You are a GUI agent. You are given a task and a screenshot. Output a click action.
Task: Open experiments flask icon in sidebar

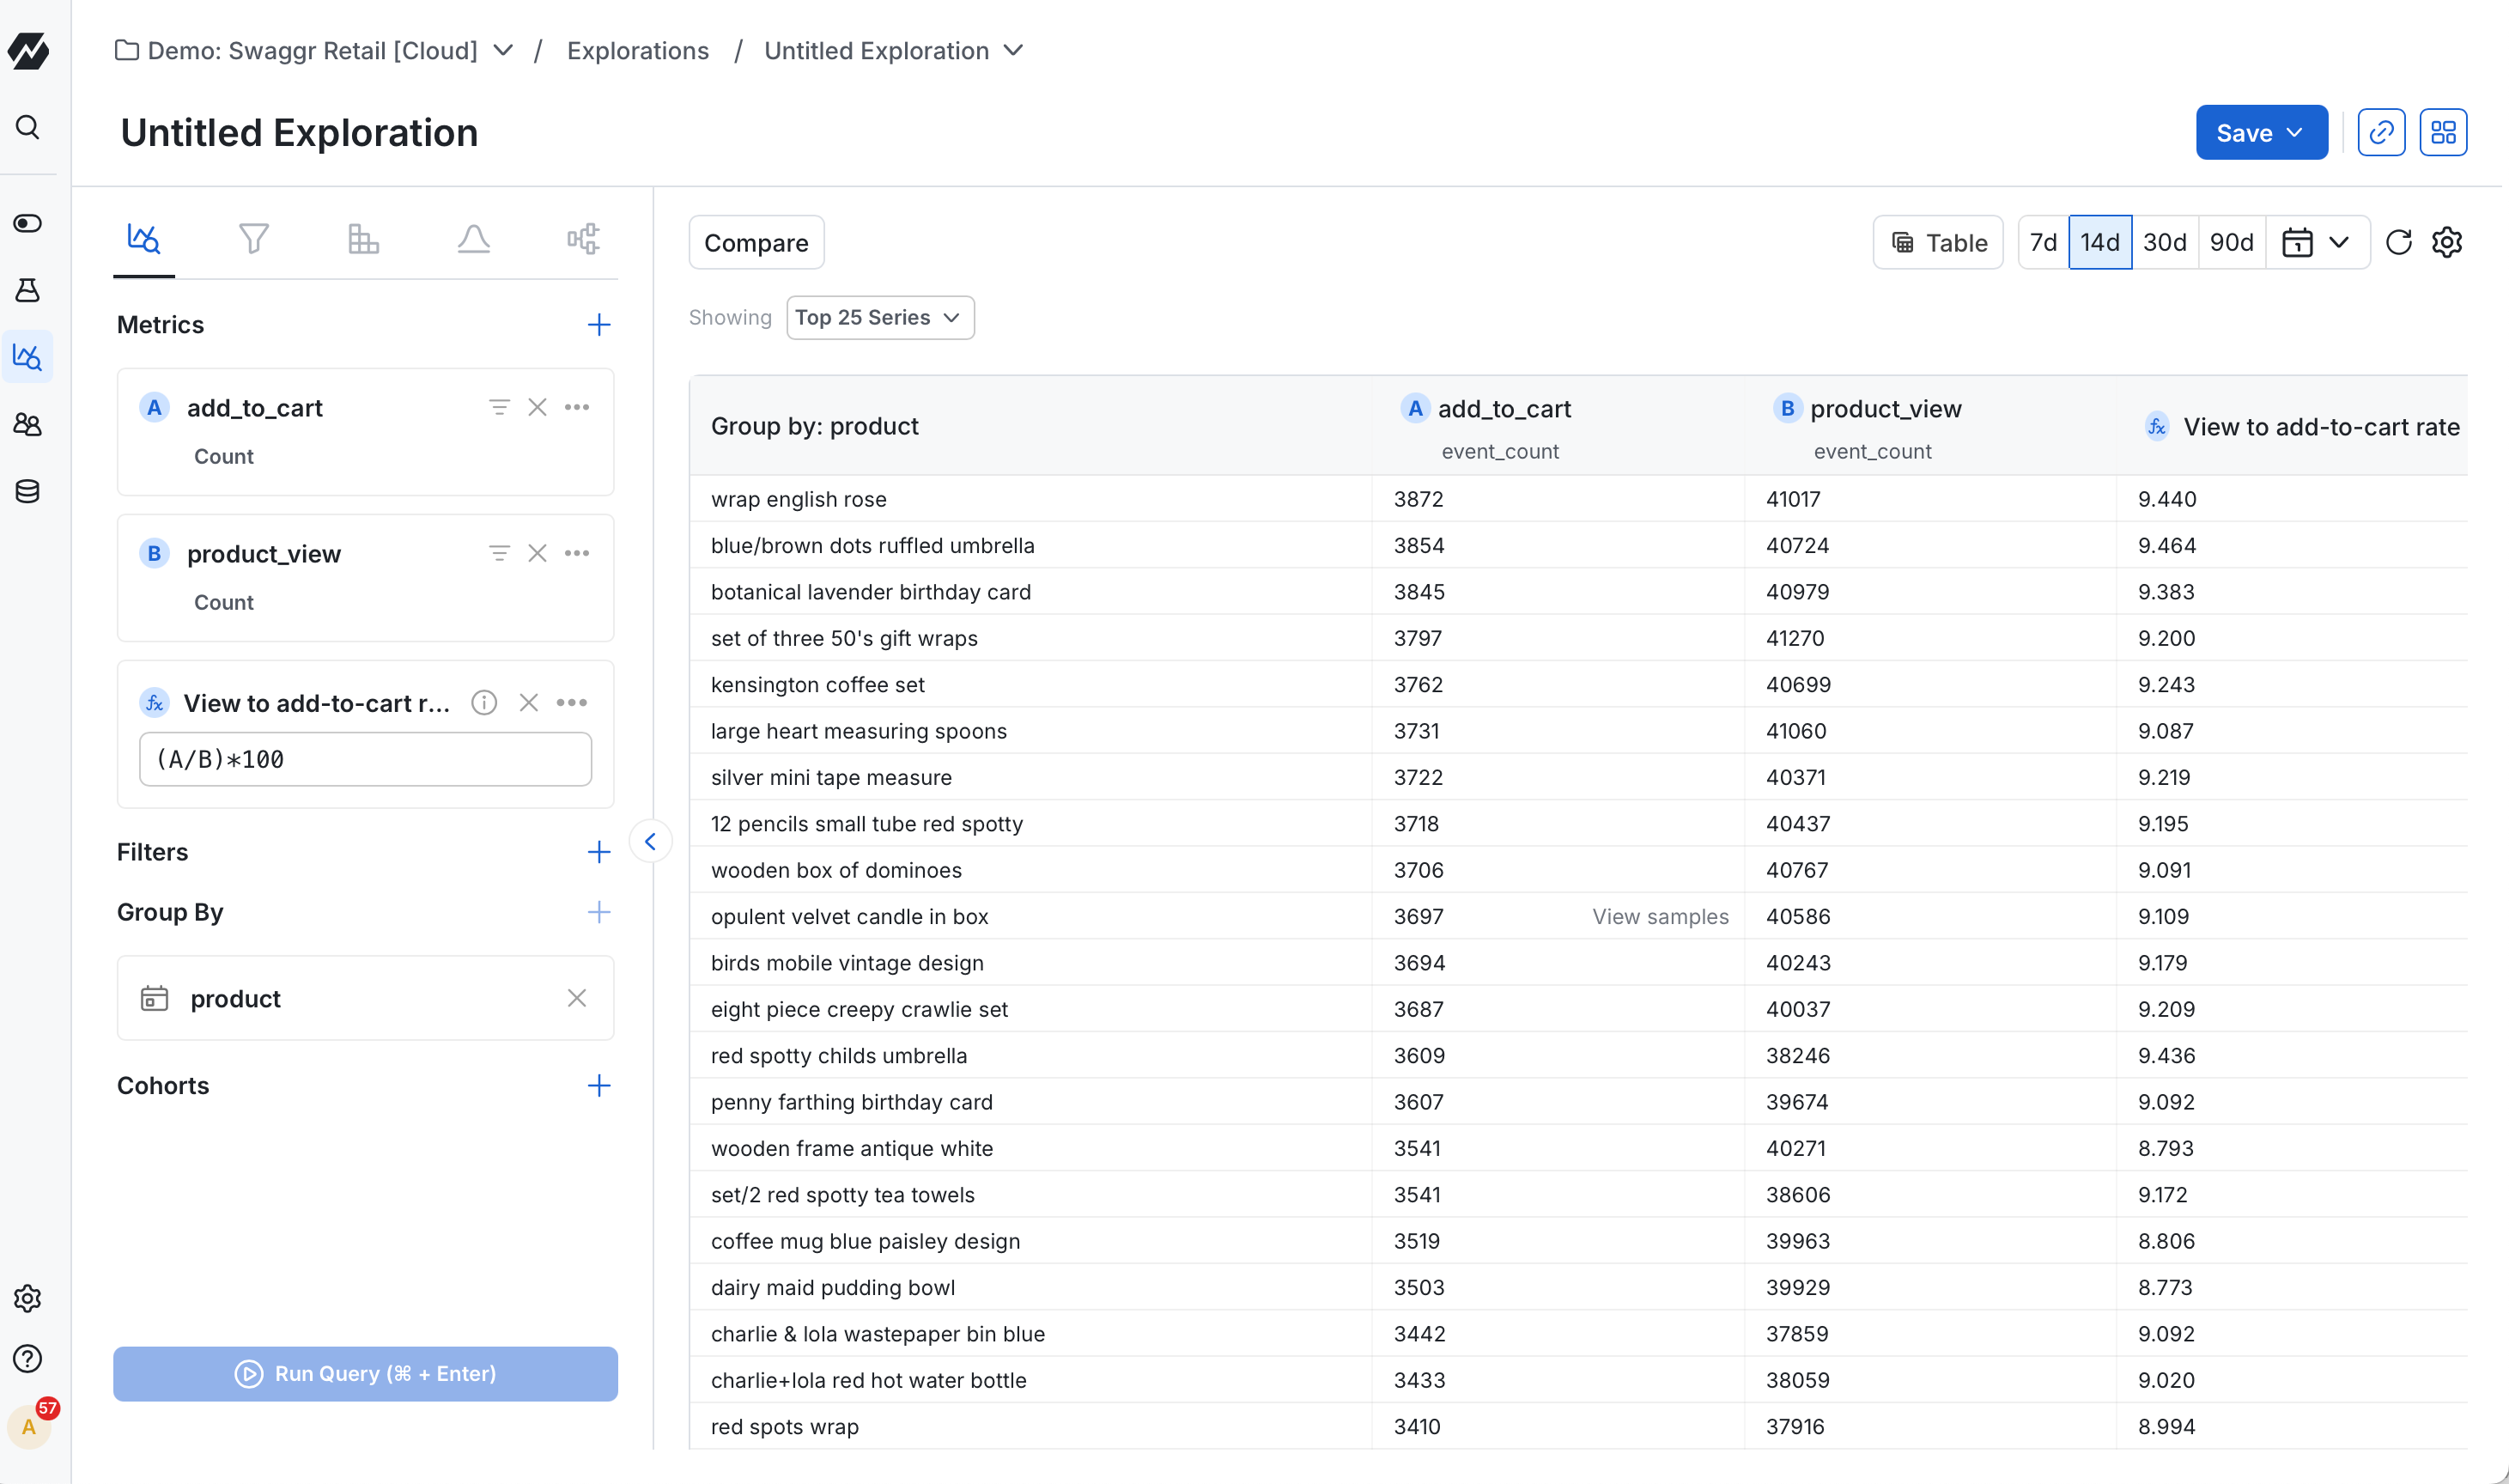28,290
